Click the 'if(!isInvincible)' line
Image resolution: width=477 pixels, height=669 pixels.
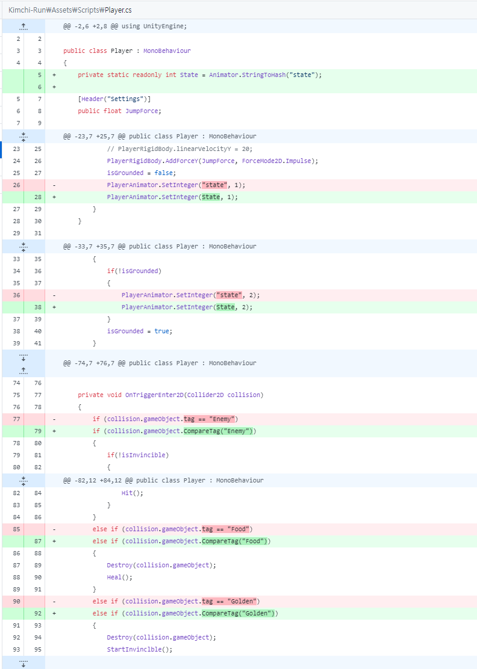click(x=138, y=455)
